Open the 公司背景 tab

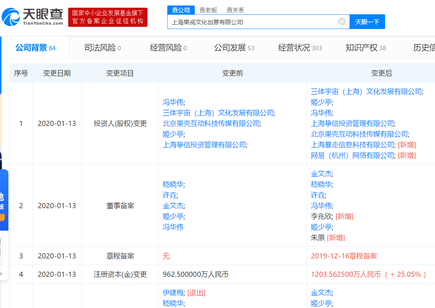coord(36,48)
